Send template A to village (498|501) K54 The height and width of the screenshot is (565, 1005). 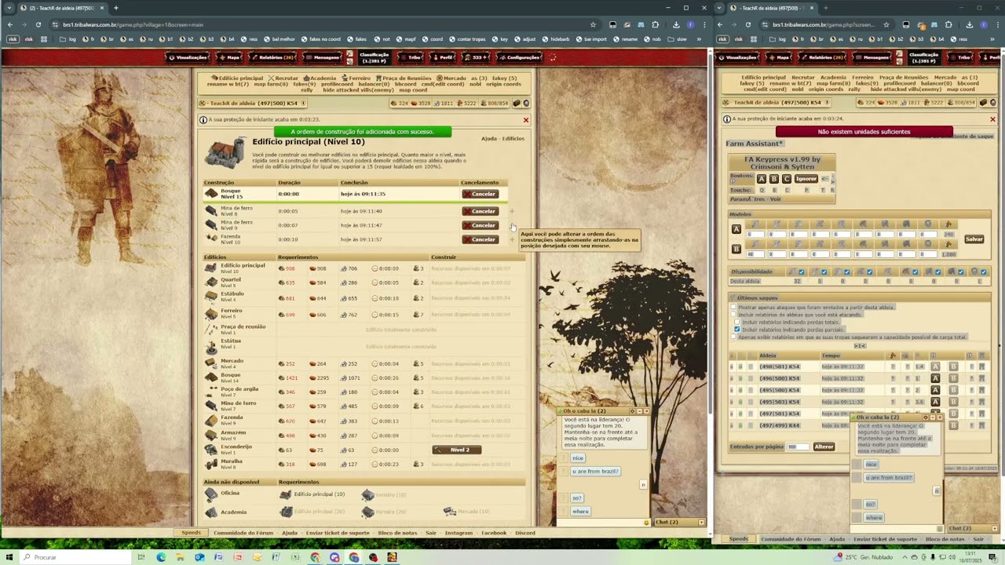935,366
